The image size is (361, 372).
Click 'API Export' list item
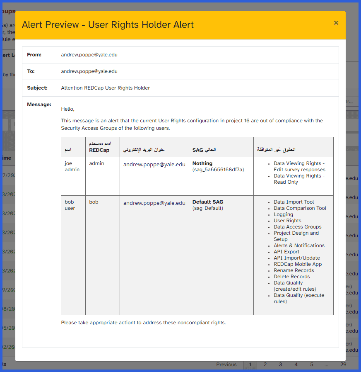click(x=286, y=252)
